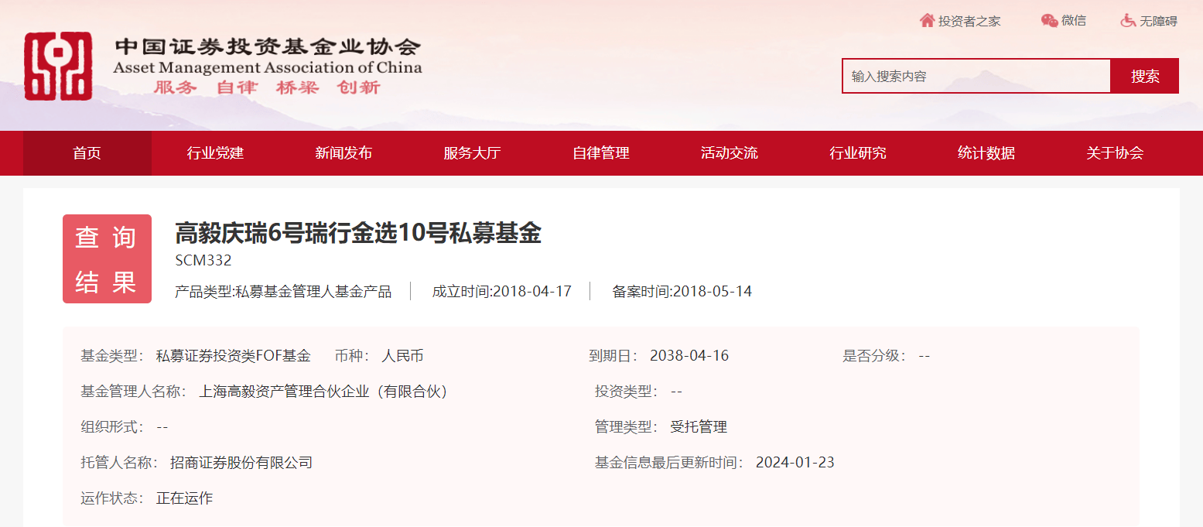Open the 行业党建 menu

[215, 153]
